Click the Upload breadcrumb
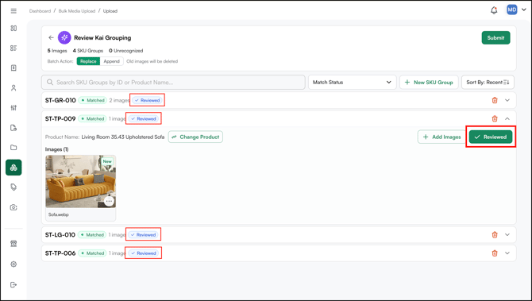532x301 pixels. pos(110,11)
